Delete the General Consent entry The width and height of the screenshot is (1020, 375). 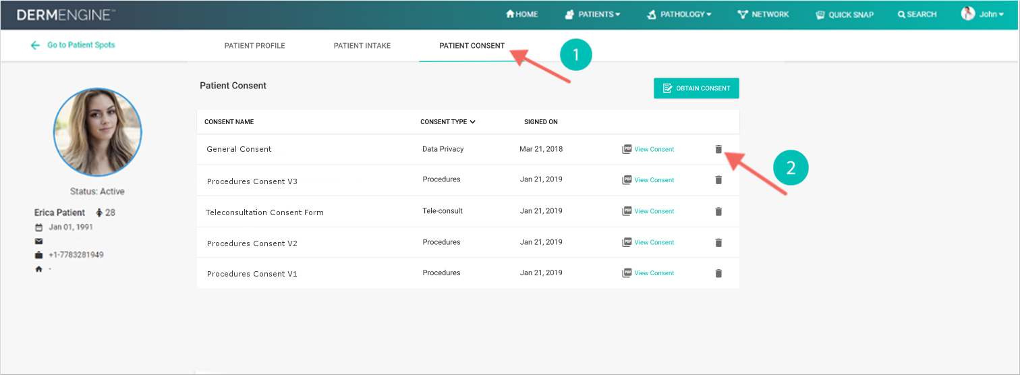point(718,149)
